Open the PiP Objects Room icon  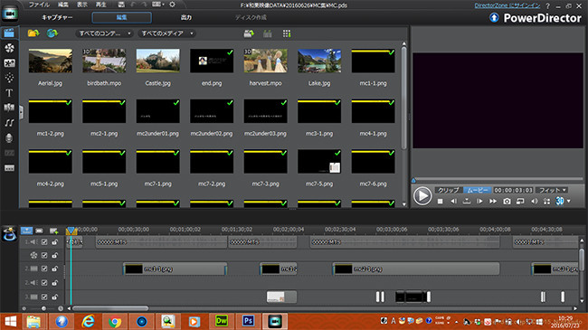point(9,63)
